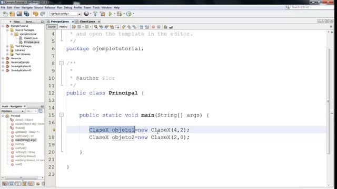
Task: Collapse the javadoc comment fold at line 8
Action: (x=62, y=63)
